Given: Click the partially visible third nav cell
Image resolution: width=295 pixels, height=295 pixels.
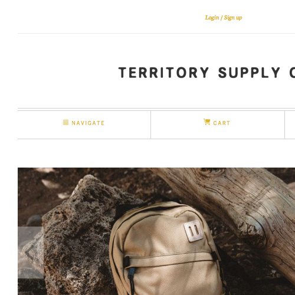Looking at the screenshot, I should pyautogui.click(x=290, y=125).
